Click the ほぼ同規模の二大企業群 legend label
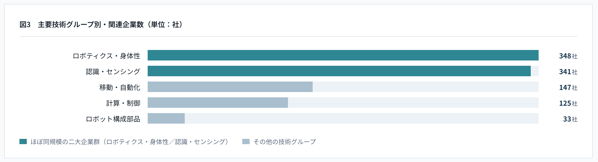This screenshot has height=162, width=598. point(65,142)
